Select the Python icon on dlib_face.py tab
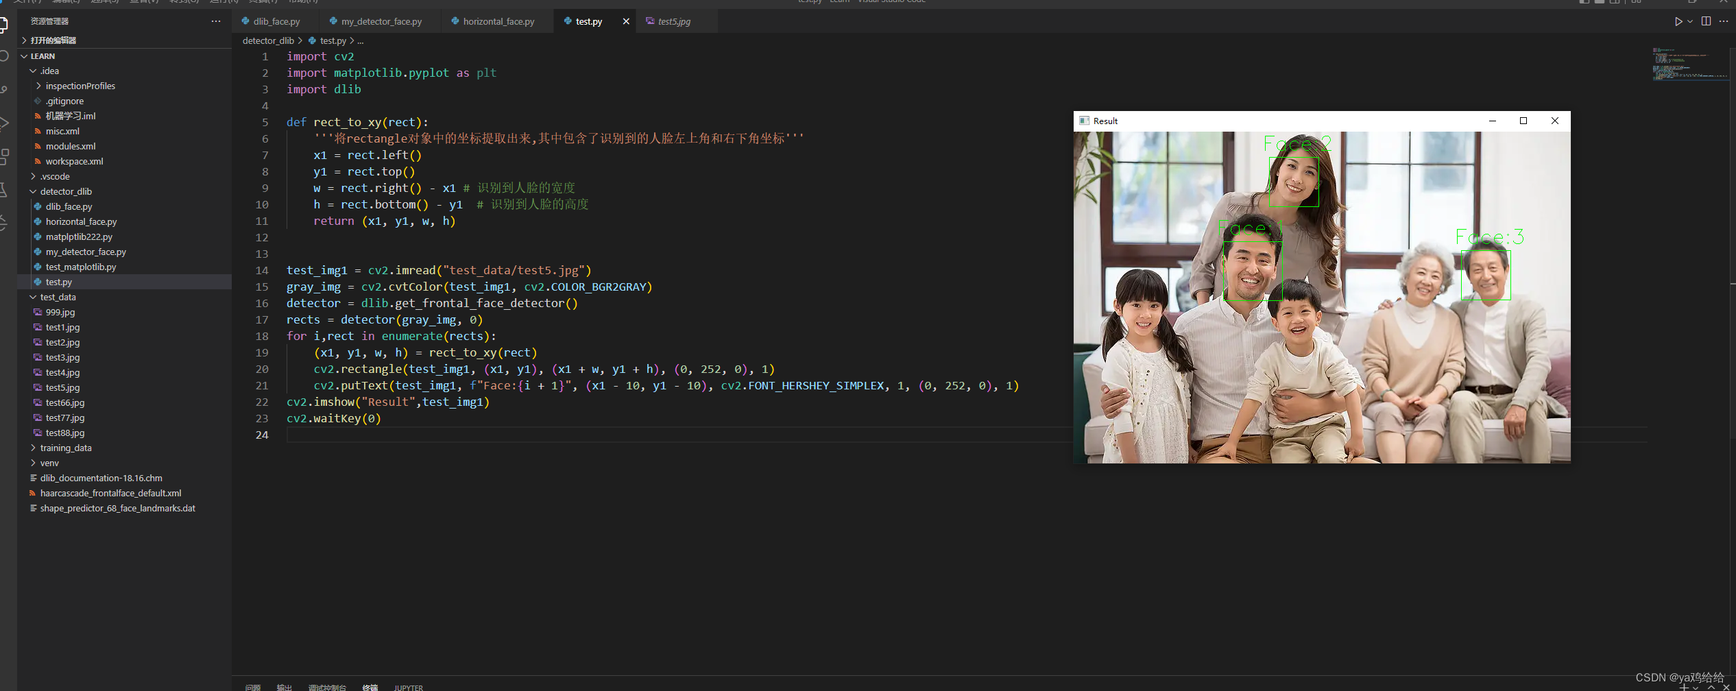 [245, 21]
